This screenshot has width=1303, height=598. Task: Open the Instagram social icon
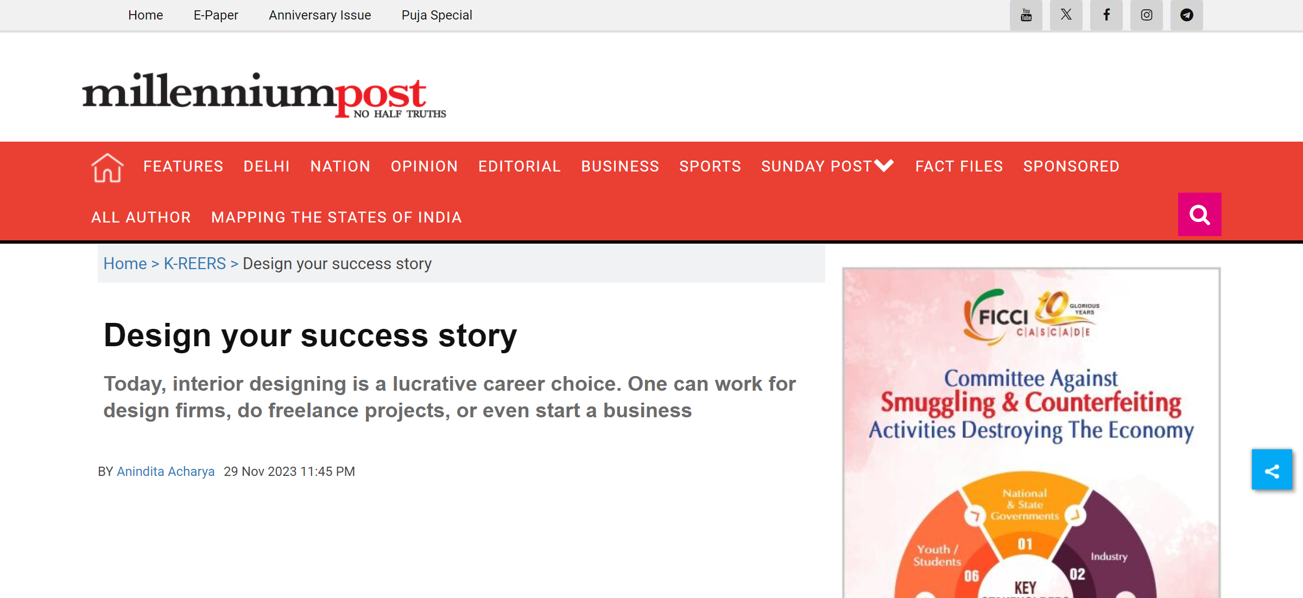pyautogui.click(x=1146, y=15)
